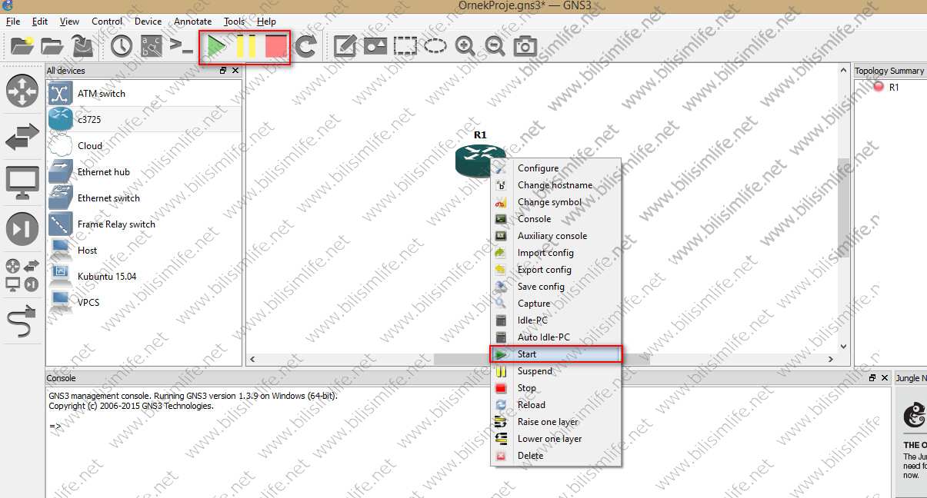Choose Stop in the R1 context menu
Screen dimensions: 927x498
pos(555,388)
